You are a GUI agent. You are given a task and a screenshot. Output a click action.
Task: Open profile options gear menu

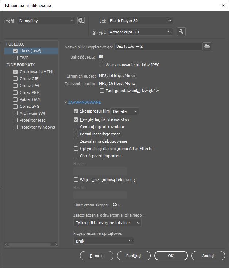click(81, 21)
